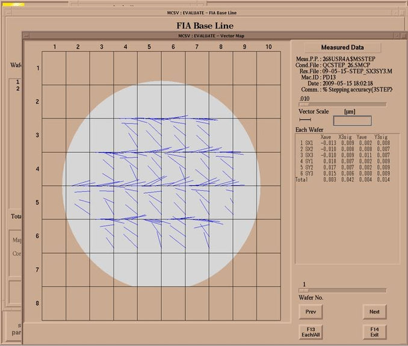This screenshot has width=408, height=346.
Task: Click the .010 vector scale value
Action: point(304,99)
